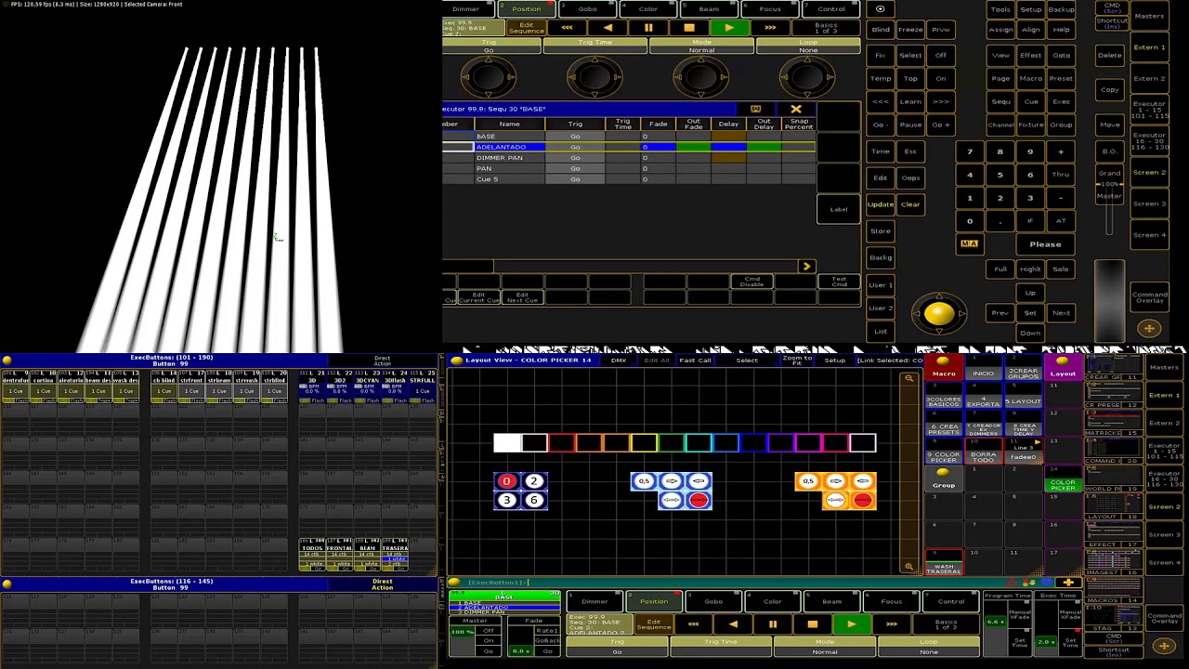
Task: Zoom out using lower layout magnifier icon
Action: pyautogui.click(x=908, y=566)
